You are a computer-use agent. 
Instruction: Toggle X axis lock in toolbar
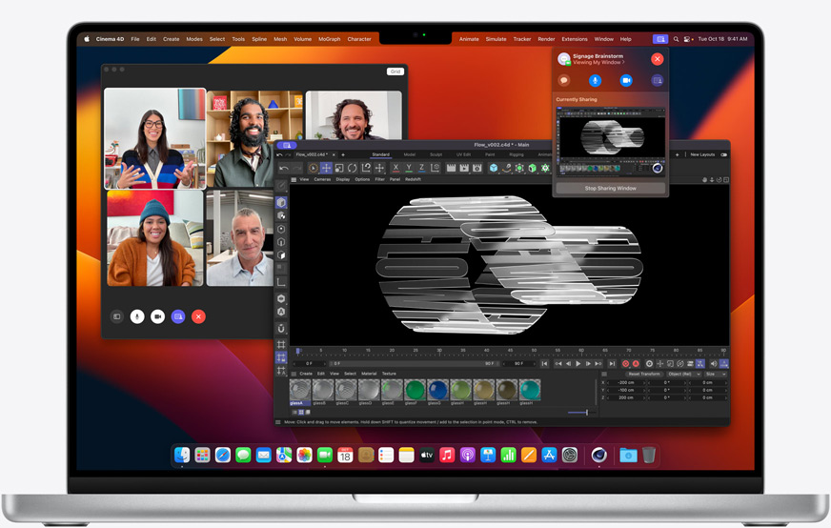[395, 168]
